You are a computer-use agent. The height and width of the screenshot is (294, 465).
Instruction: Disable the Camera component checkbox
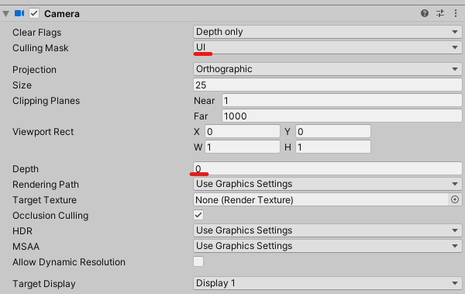(x=34, y=13)
